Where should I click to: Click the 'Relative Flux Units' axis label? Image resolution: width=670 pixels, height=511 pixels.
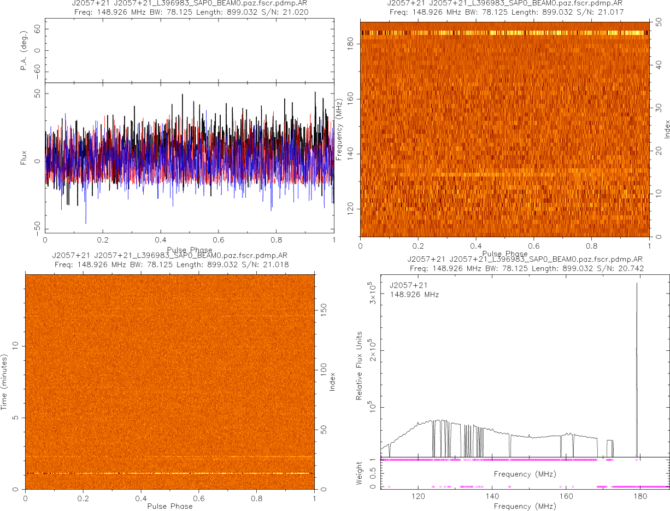pos(360,365)
